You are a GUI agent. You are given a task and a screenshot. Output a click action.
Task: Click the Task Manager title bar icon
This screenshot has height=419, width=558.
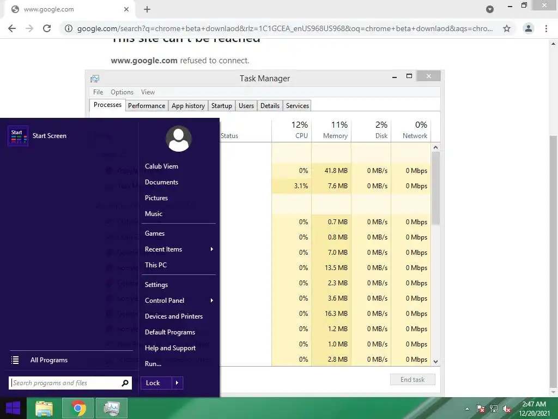click(95, 79)
